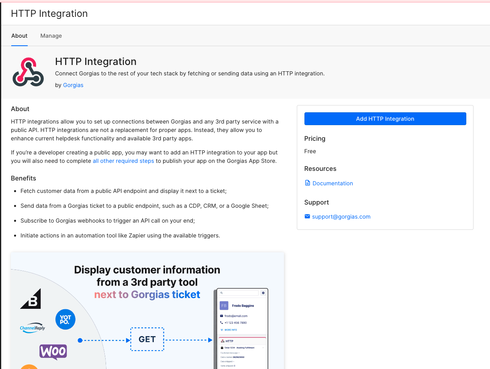Click the Yotpo circular logo
Image resolution: width=490 pixels, height=369 pixels.
pos(65,319)
